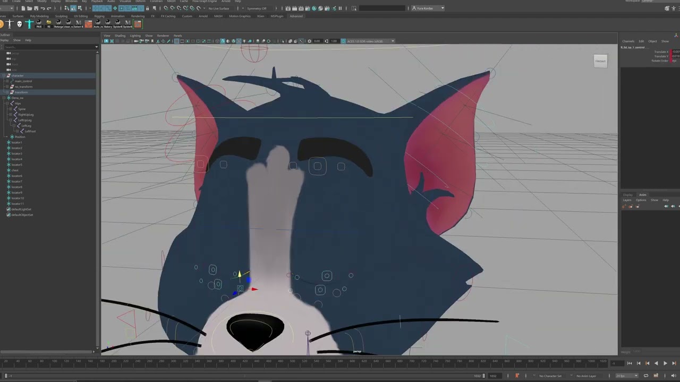The image size is (680, 382).
Task: Switch to the Anim layer tab
Action: (642, 195)
